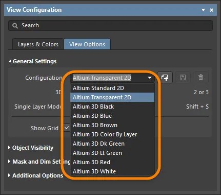The image size is (221, 195).
Task: Pick Altium 3D Dk Green configuration
Action: pos(112,144)
